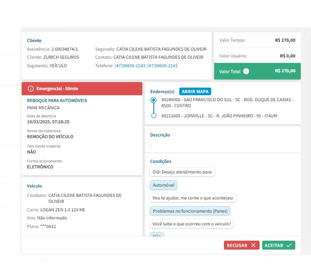Click the X icon on the RECUSAR button
This screenshot has height=270, width=311.
tap(253, 245)
